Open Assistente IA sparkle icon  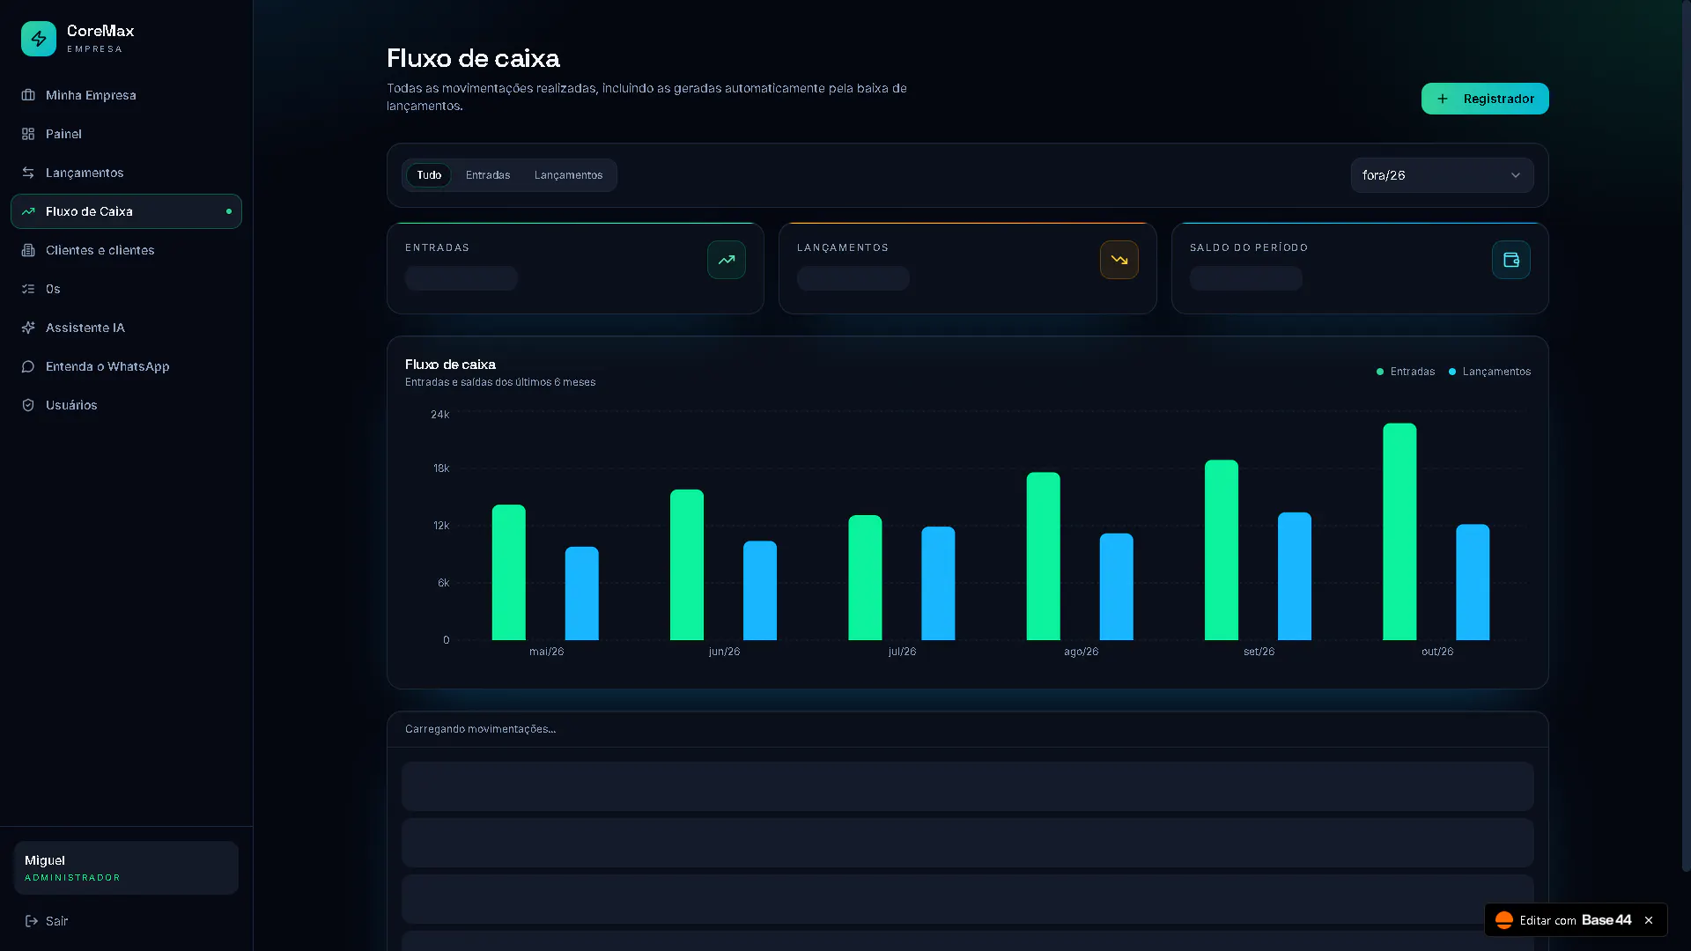click(x=28, y=328)
